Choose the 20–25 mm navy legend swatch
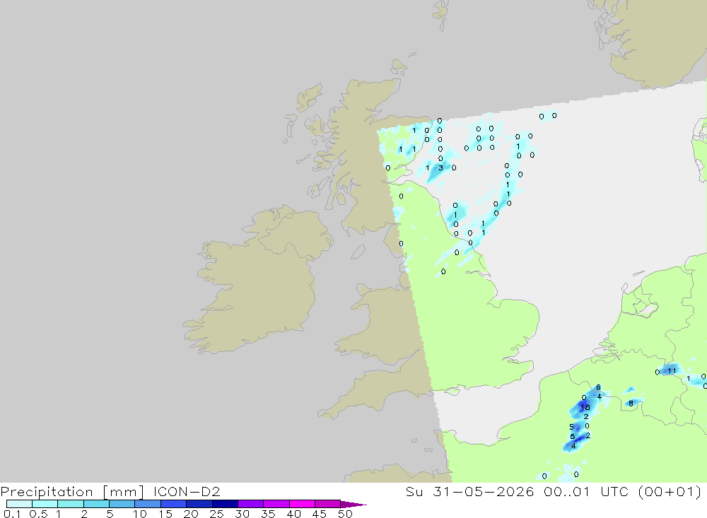Viewport: 707px width, 518px height. coord(199,504)
